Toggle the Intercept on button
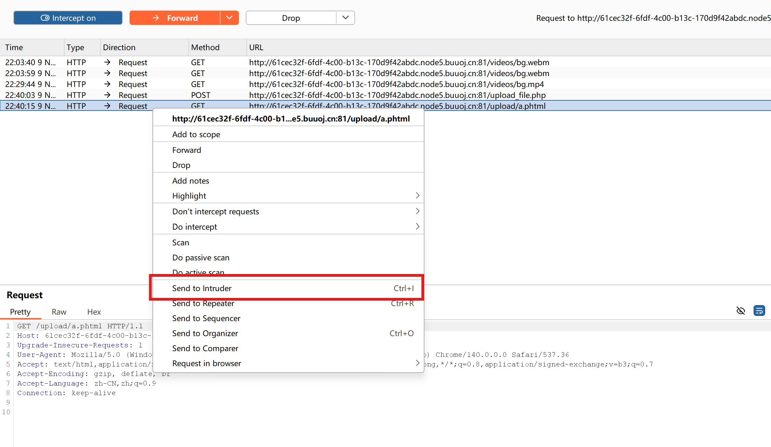Screen dimensions: 771x447 (68, 18)
